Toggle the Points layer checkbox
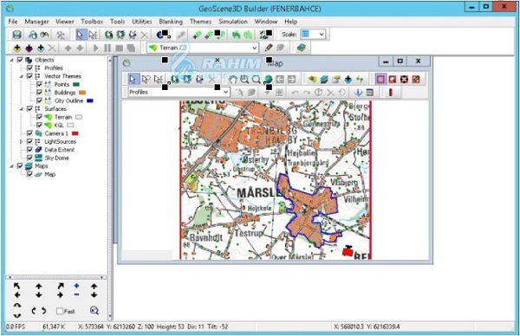 [39, 85]
